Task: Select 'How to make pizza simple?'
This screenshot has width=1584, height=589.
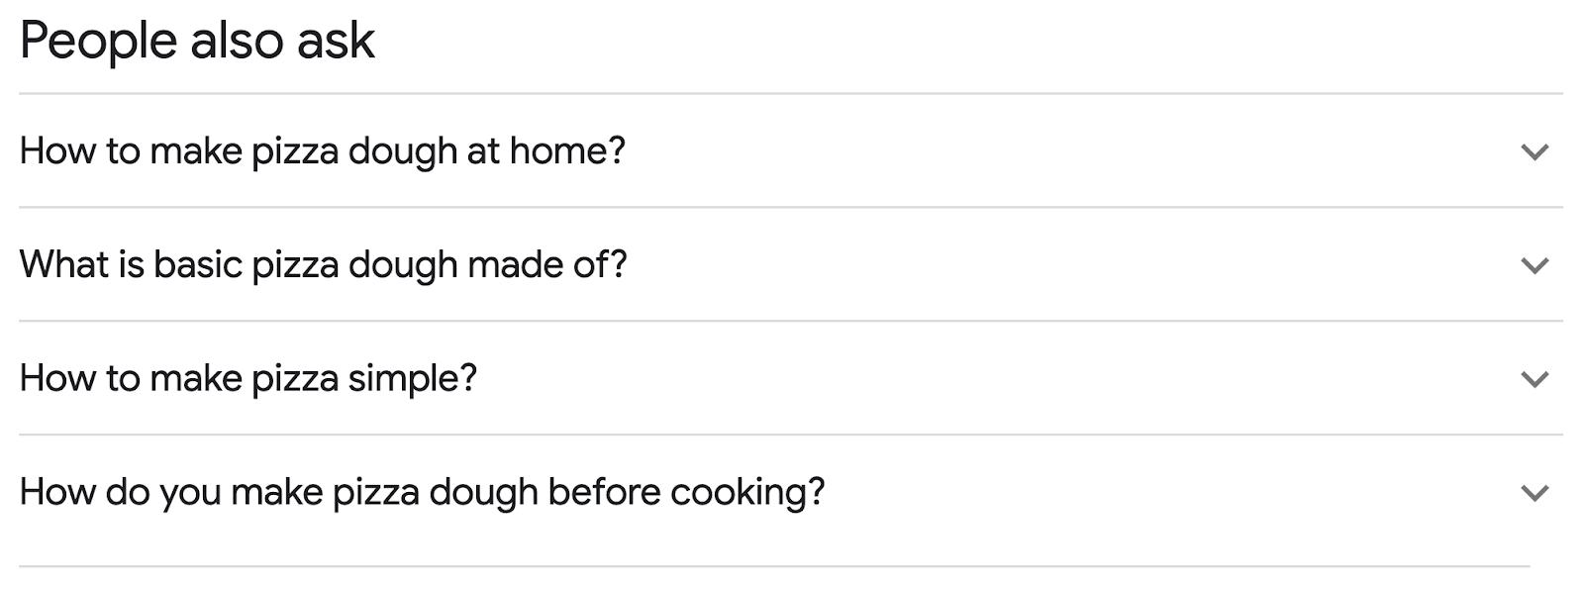Action: [x=248, y=376]
